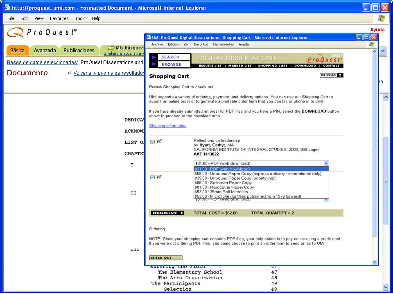
Task: Pick $53.00 - 35mm Roll Microfilm
Action: click(x=261, y=192)
